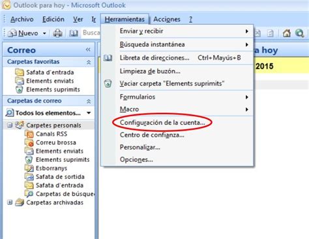Open Elements enviats under Carpetes personals

[x=59, y=151]
